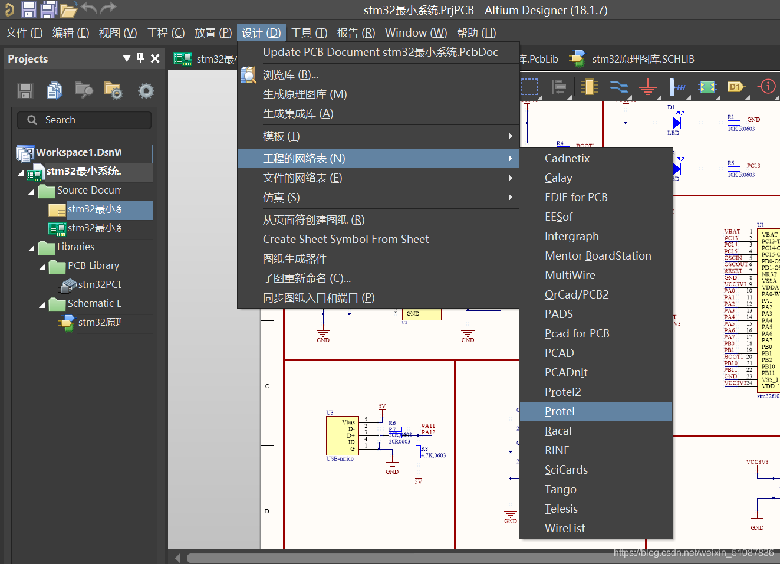Click the Place Part component icon
780x564 pixels.
point(589,87)
